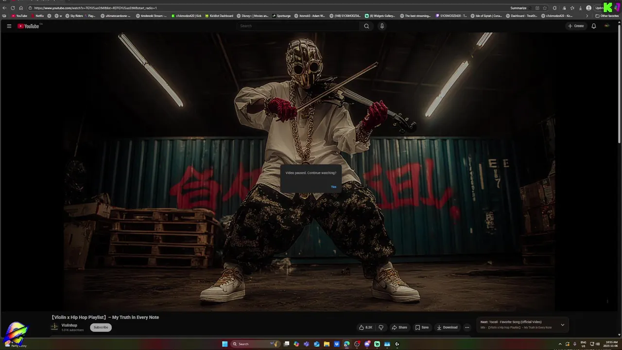Image resolution: width=622 pixels, height=350 pixels.
Task: Start voice search with the microphone icon
Action: [x=382, y=26]
